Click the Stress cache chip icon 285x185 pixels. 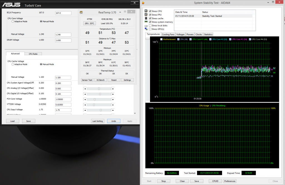pyautogui.click(x=146, y=18)
